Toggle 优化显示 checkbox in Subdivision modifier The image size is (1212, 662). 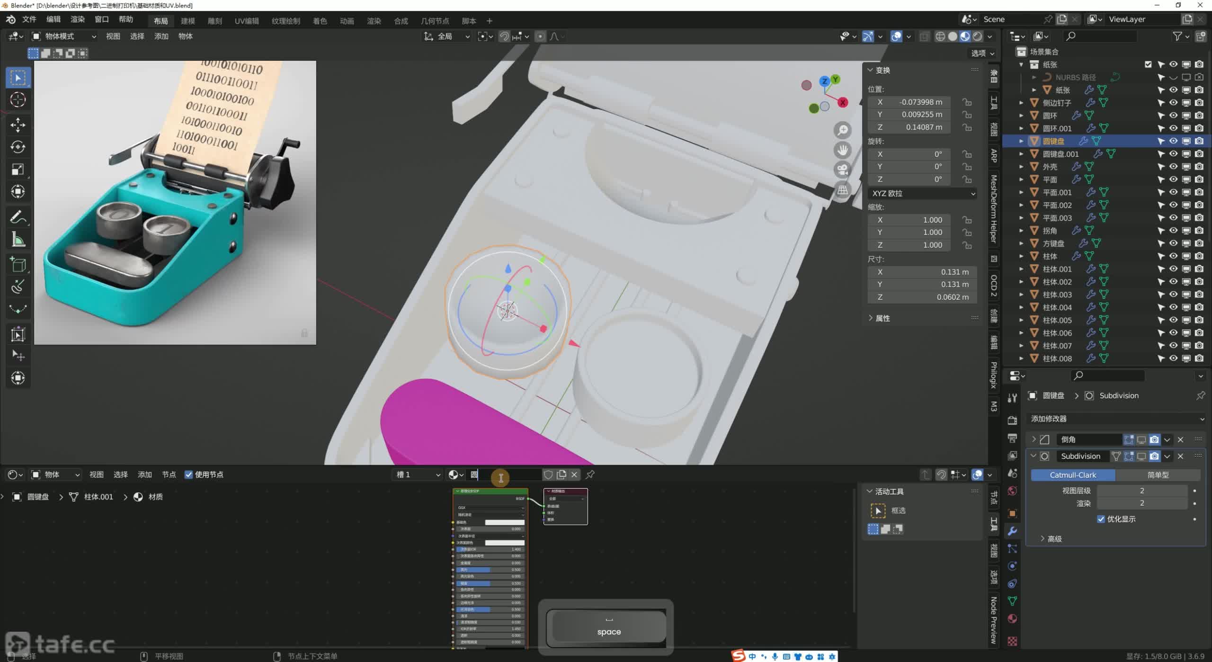pos(1101,519)
